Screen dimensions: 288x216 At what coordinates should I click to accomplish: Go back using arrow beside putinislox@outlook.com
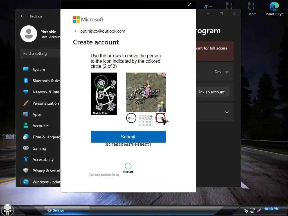coord(76,31)
